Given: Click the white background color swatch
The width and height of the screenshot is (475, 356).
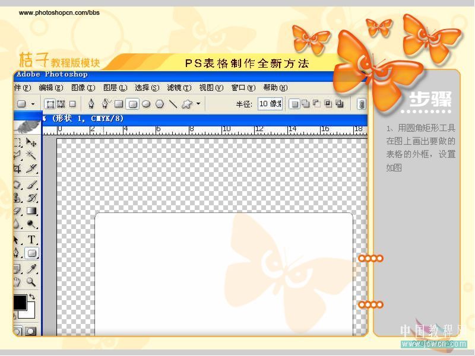Looking at the screenshot, I should 30,313.
